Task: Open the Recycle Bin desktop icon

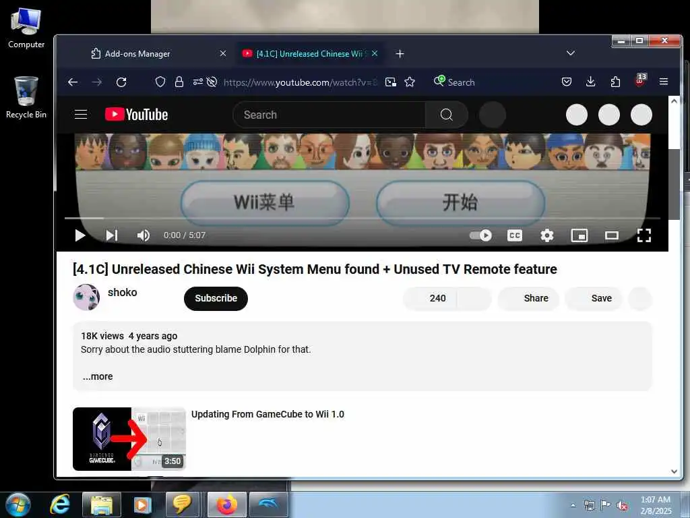Action: tap(26, 98)
